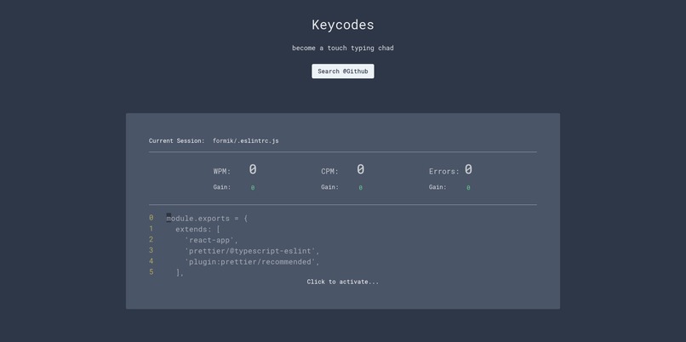Click the CPM label
The height and width of the screenshot is (342, 686).
point(329,172)
